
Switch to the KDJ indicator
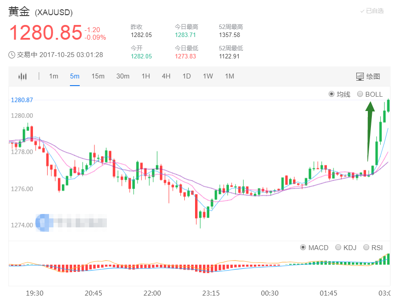tap(338, 247)
